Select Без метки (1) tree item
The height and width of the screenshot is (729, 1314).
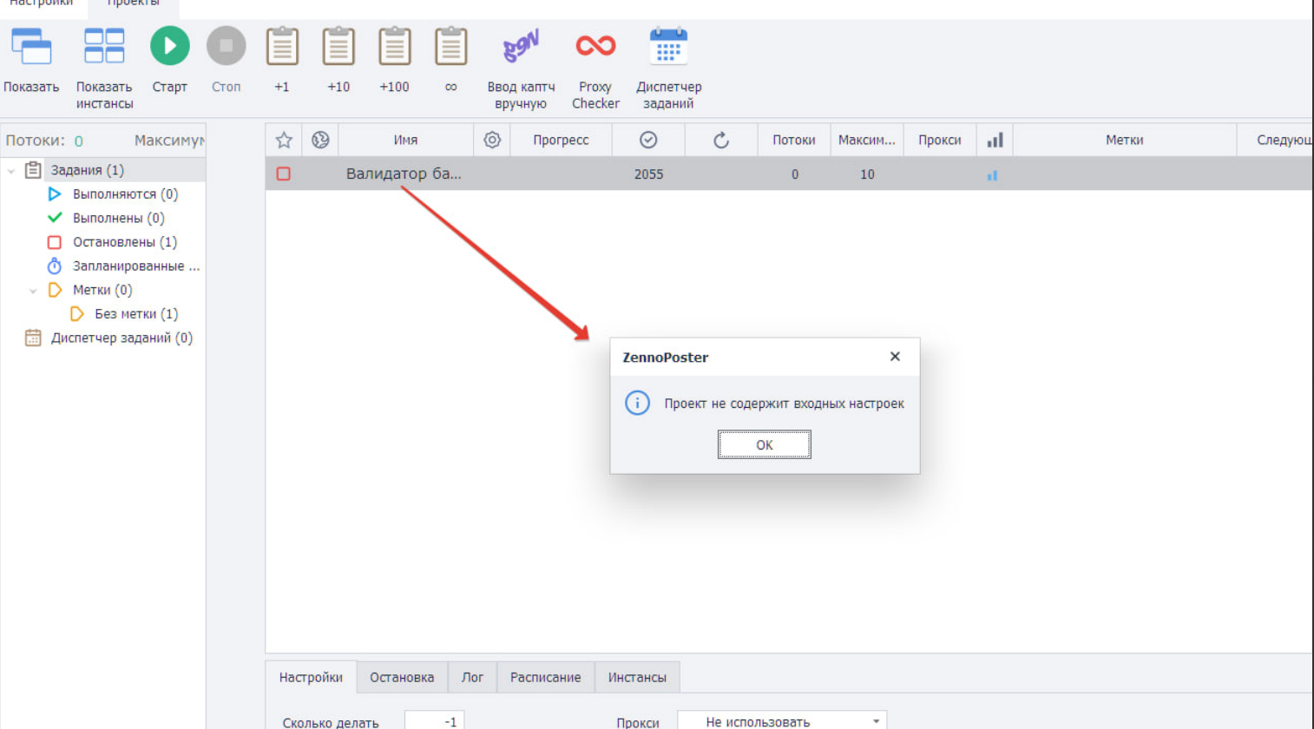[136, 314]
